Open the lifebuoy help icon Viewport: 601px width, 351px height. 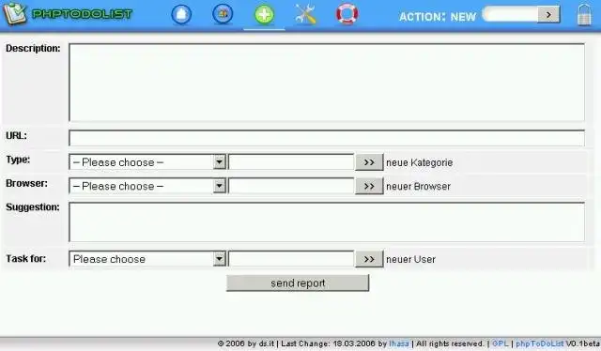pos(347,14)
